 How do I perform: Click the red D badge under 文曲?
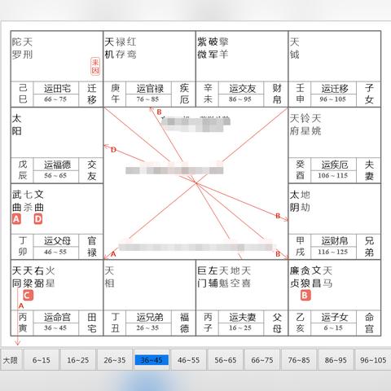pyautogui.click(x=38, y=219)
